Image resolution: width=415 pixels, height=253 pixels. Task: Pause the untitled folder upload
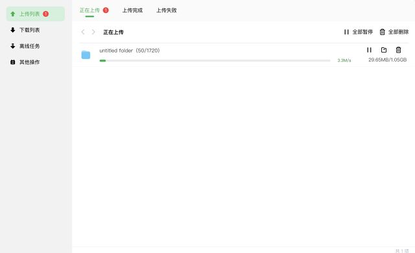click(x=369, y=50)
